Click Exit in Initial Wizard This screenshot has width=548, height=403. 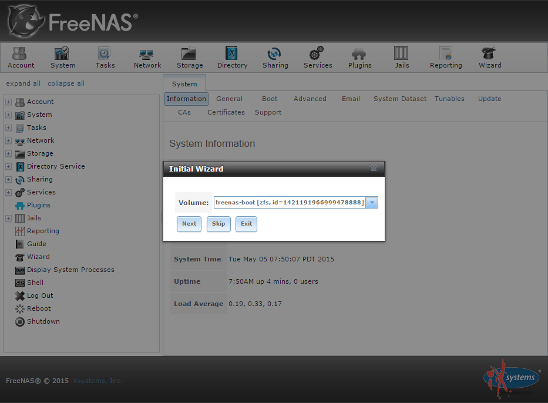(246, 224)
